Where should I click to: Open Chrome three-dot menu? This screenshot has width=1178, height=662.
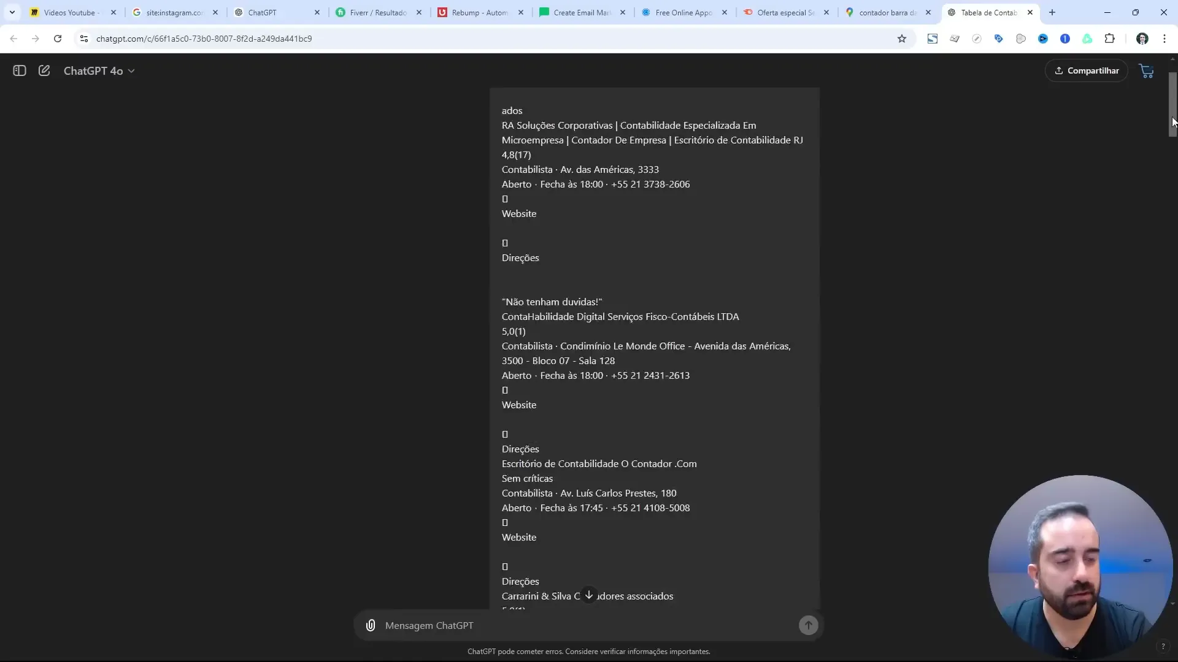coord(1164,39)
